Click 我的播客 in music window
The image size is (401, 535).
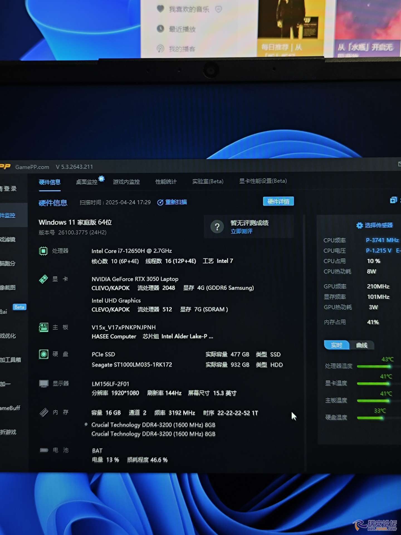[x=182, y=49]
